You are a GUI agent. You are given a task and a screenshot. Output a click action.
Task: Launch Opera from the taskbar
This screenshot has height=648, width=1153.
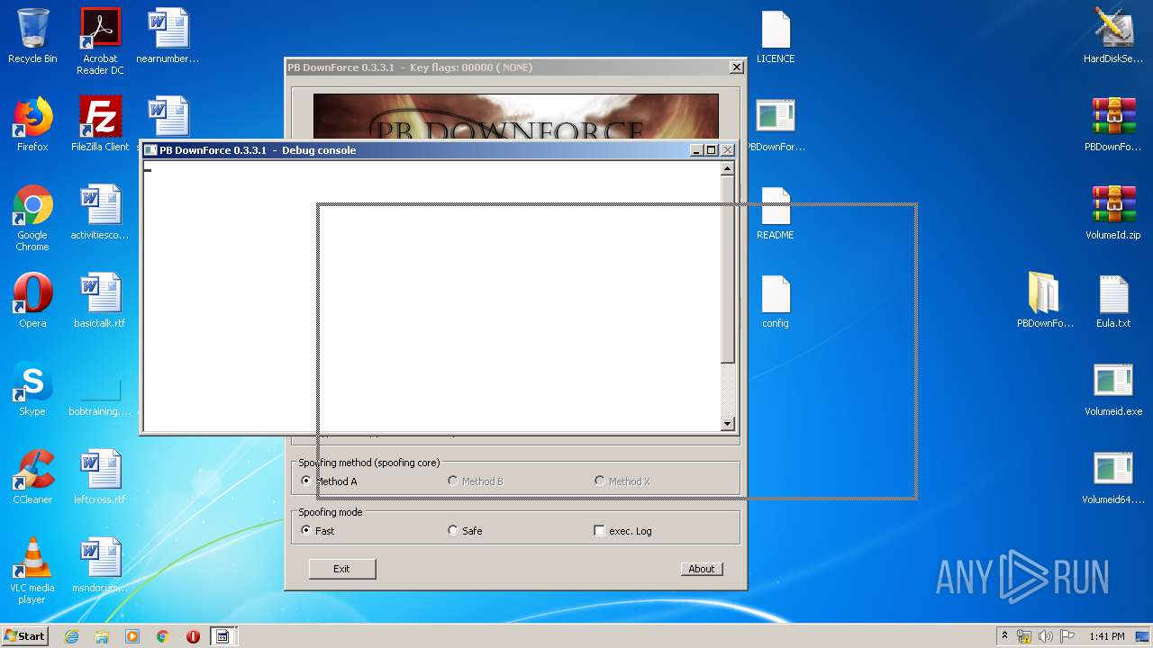tap(193, 636)
